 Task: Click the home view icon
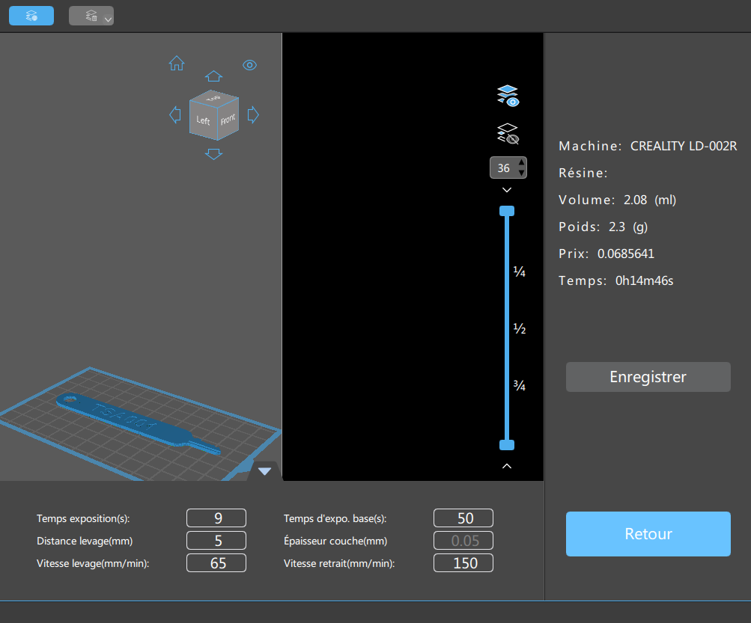(177, 63)
